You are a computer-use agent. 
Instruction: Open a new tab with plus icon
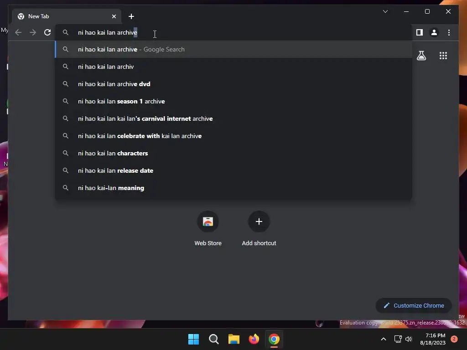coord(131,16)
